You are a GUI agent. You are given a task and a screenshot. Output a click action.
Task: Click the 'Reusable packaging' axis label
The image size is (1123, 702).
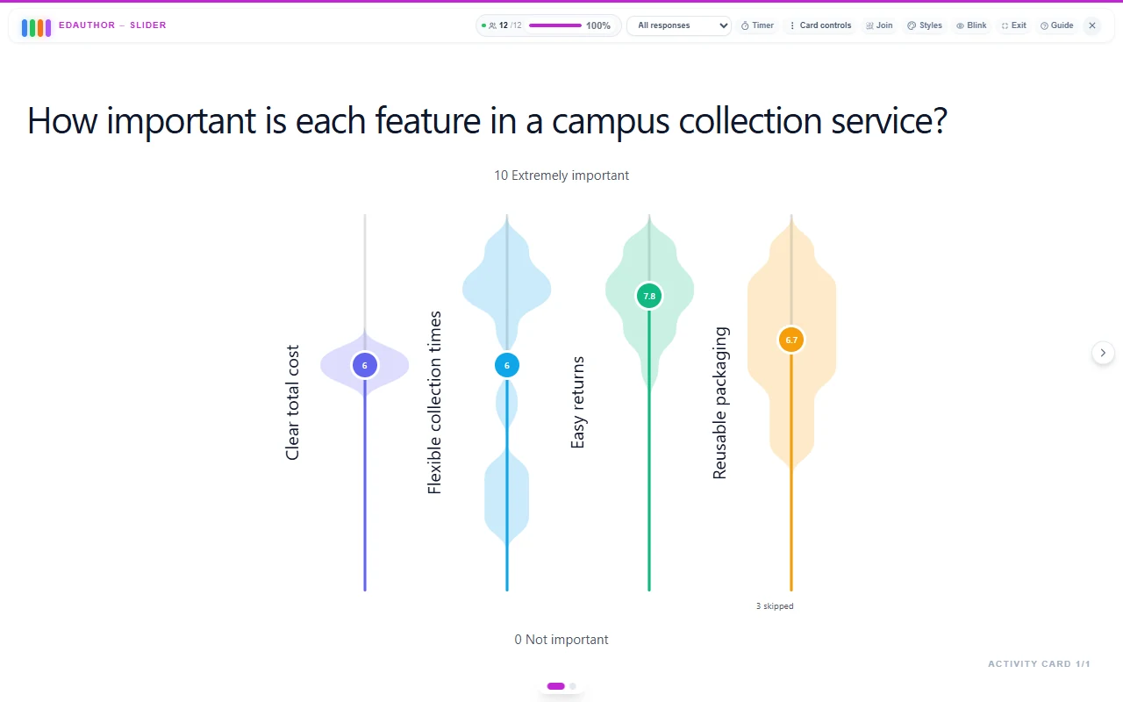click(x=719, y=402)
